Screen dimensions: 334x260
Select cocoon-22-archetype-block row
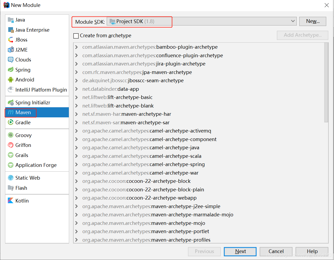pyautogui.click(x=199, y=181)
